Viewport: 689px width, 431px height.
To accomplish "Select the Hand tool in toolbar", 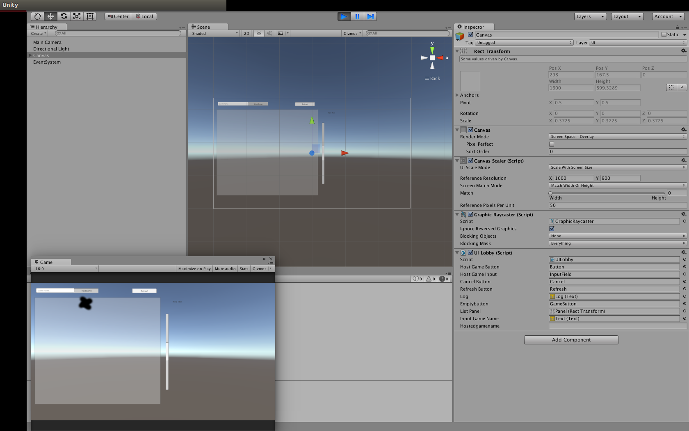I will [x=37, y=16].
